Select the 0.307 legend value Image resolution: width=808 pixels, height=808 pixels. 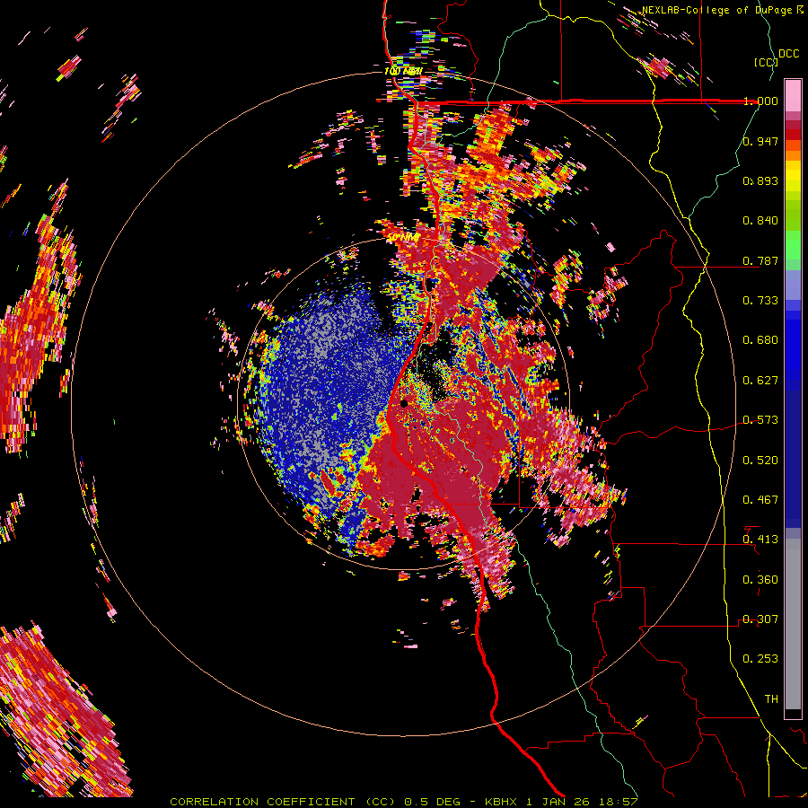click(760, 619)
